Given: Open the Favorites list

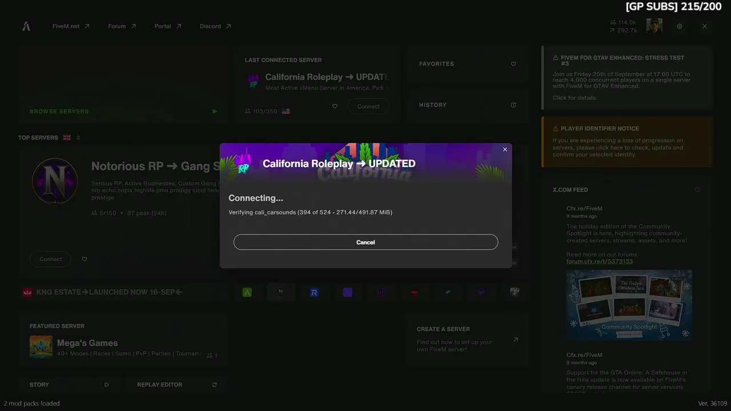Looking at the screenshot, I should tap(468, 64).
